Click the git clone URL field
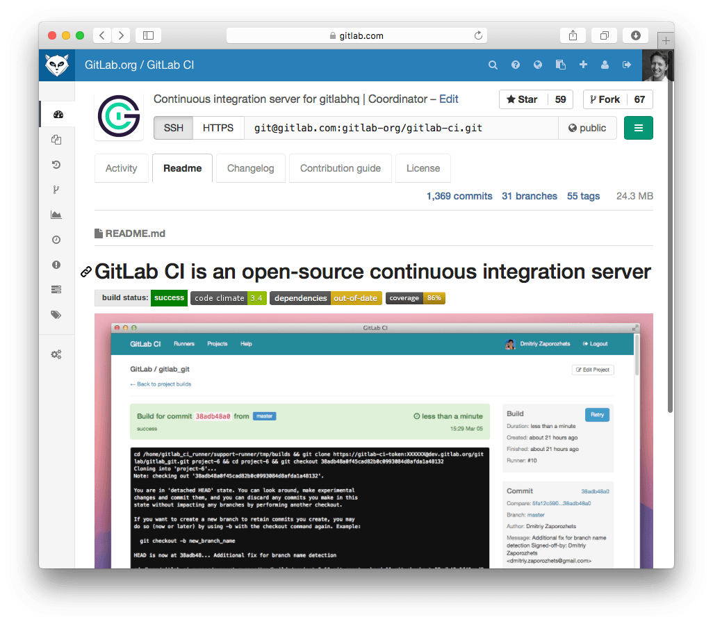 [400, 128]
